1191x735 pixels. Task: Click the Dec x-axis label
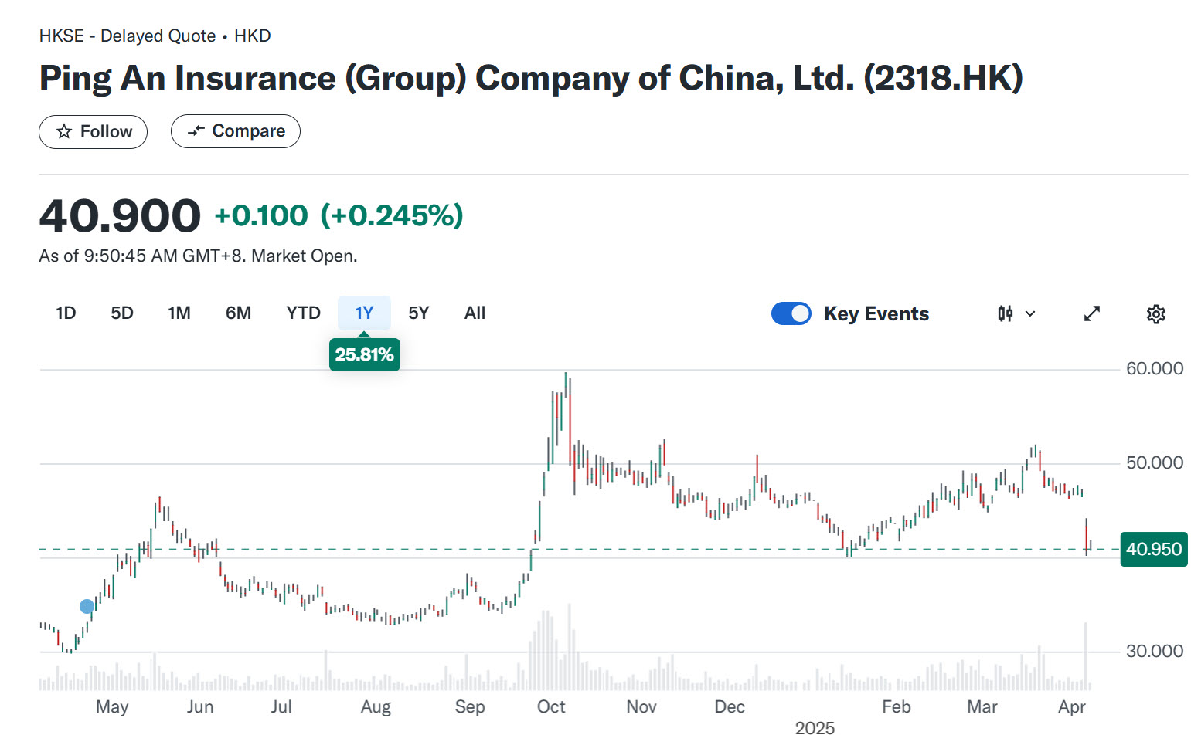click(730, 707)
